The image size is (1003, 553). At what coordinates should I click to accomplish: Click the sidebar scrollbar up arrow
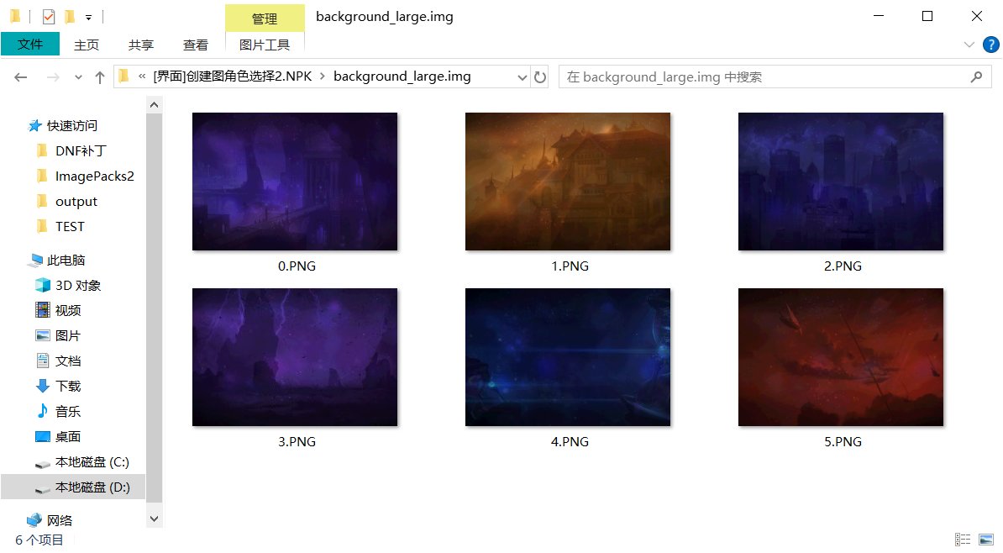[x=154, y=104]
